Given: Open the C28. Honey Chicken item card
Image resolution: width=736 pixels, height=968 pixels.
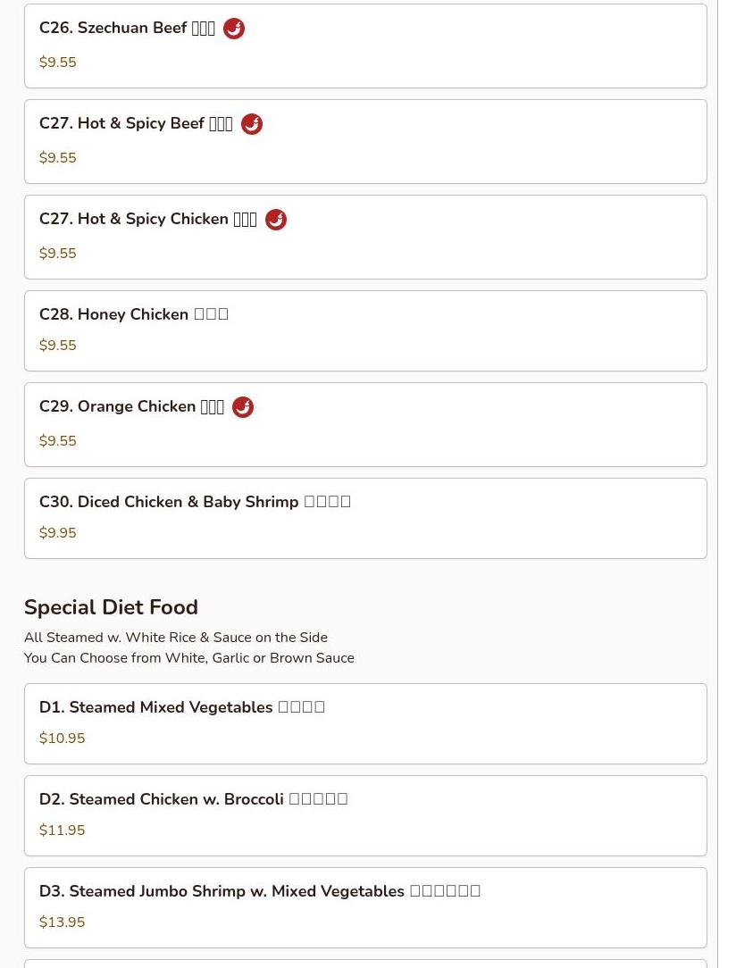Looking at the screenshot, I should [365, 331].
